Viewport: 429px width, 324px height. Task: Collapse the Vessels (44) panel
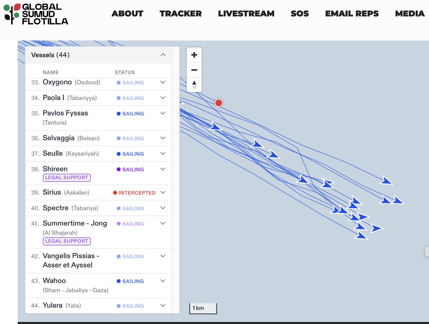coord(163,55)
